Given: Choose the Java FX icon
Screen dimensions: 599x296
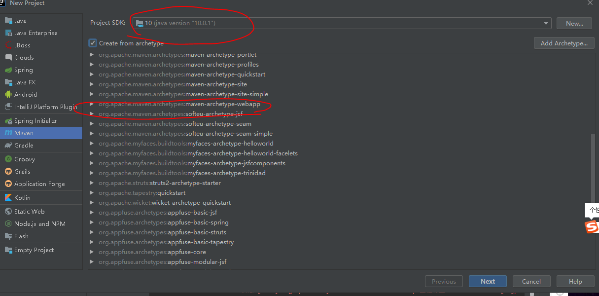Looking at the screenshot, I should pos(8,82).
